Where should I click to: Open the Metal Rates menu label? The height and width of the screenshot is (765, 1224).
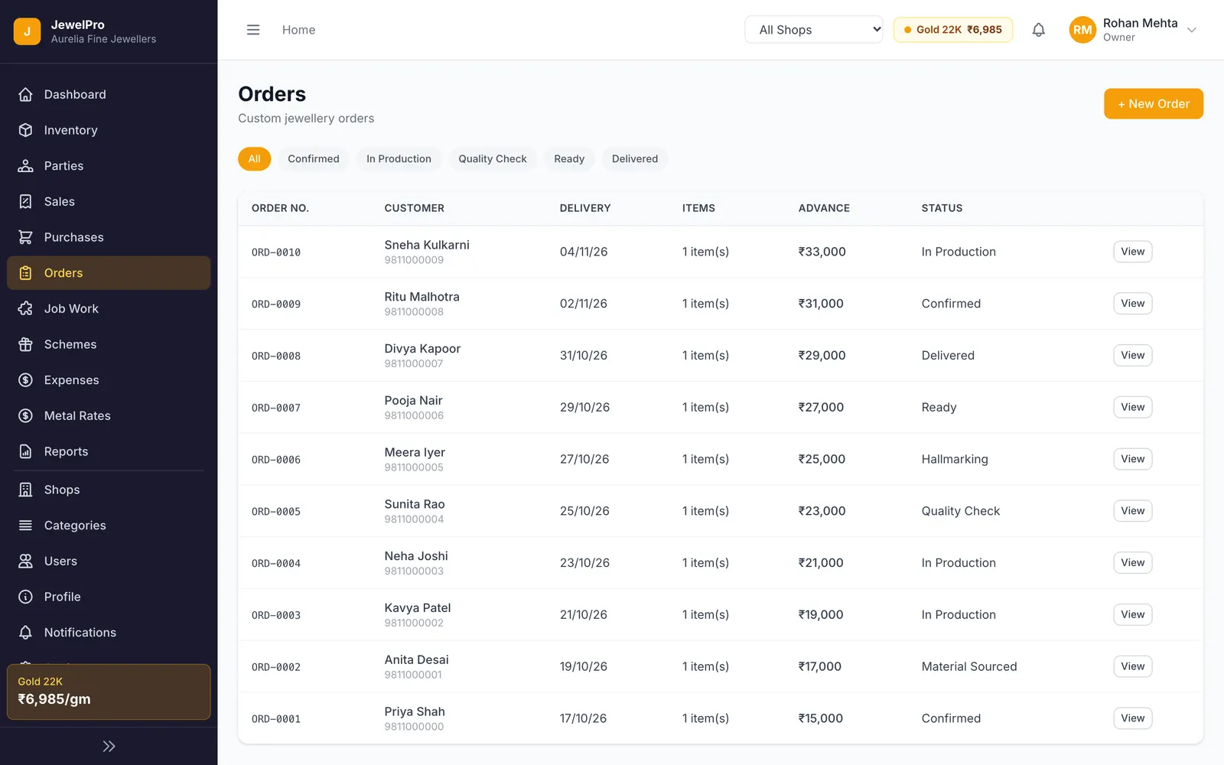[77, 415]
